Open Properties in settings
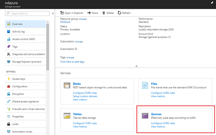Viewport: 216px width, 135px height. 26,117
